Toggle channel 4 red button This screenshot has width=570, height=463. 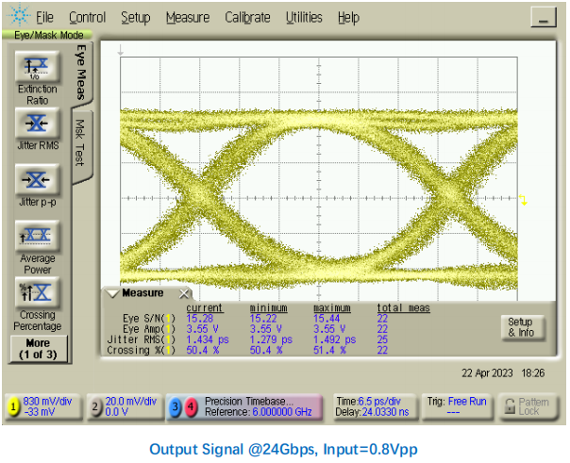point(191,406)
